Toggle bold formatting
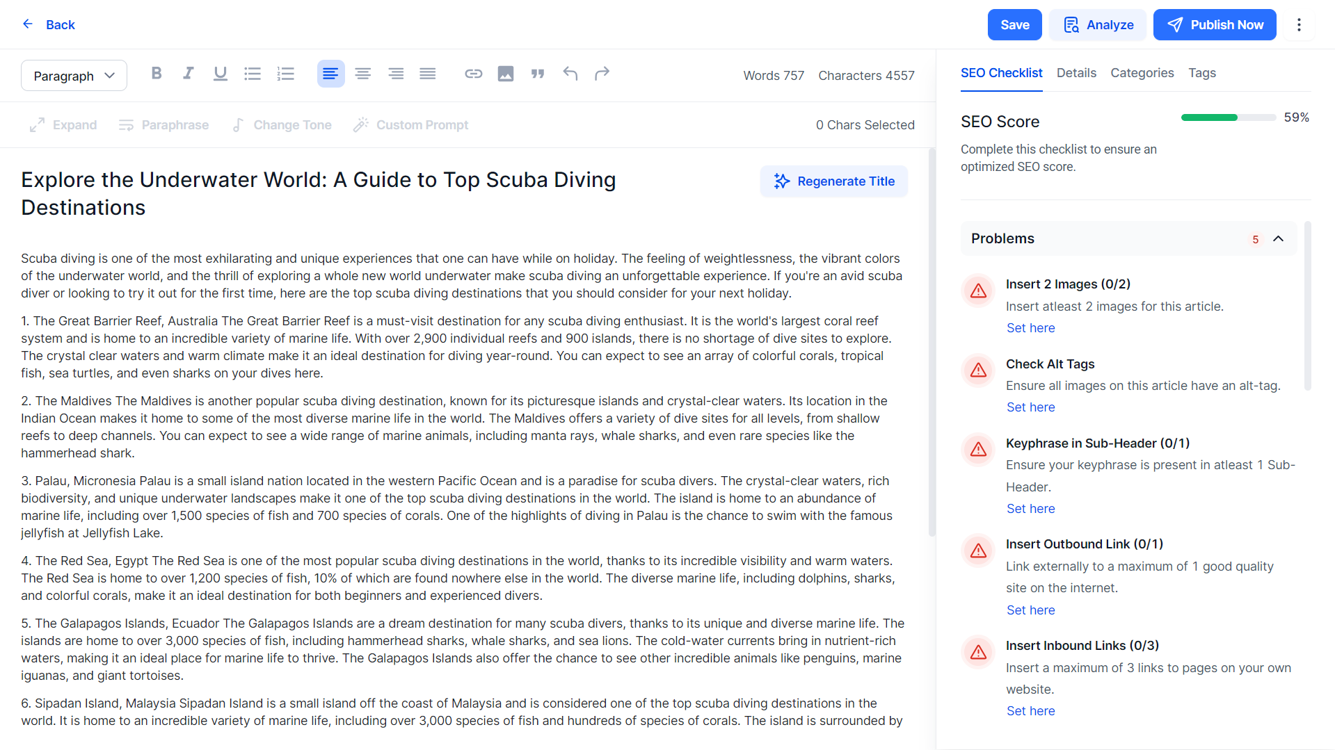The image size is (1335, 750). pos(157,74)
